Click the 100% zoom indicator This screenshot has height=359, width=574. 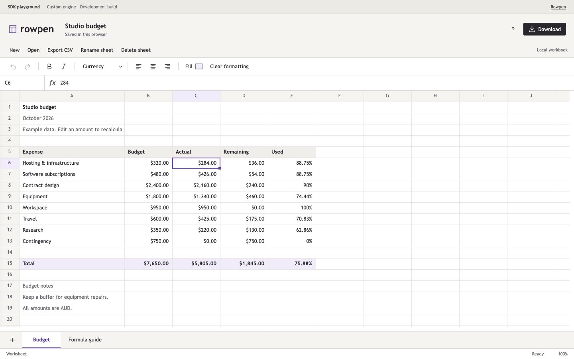pos(563,354)
